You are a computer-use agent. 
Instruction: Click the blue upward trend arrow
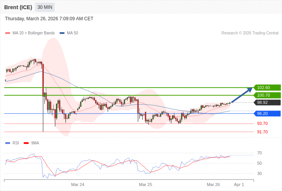coord(242,95)
